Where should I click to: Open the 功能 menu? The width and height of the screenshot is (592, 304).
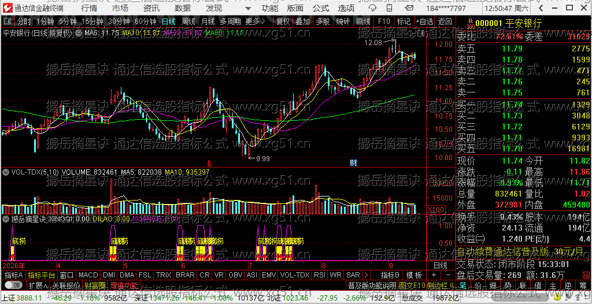[271, 8]
